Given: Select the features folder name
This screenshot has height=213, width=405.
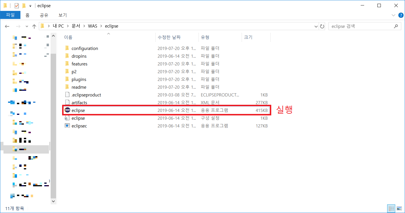Looking at the screenshot, I should pos(79,64).
